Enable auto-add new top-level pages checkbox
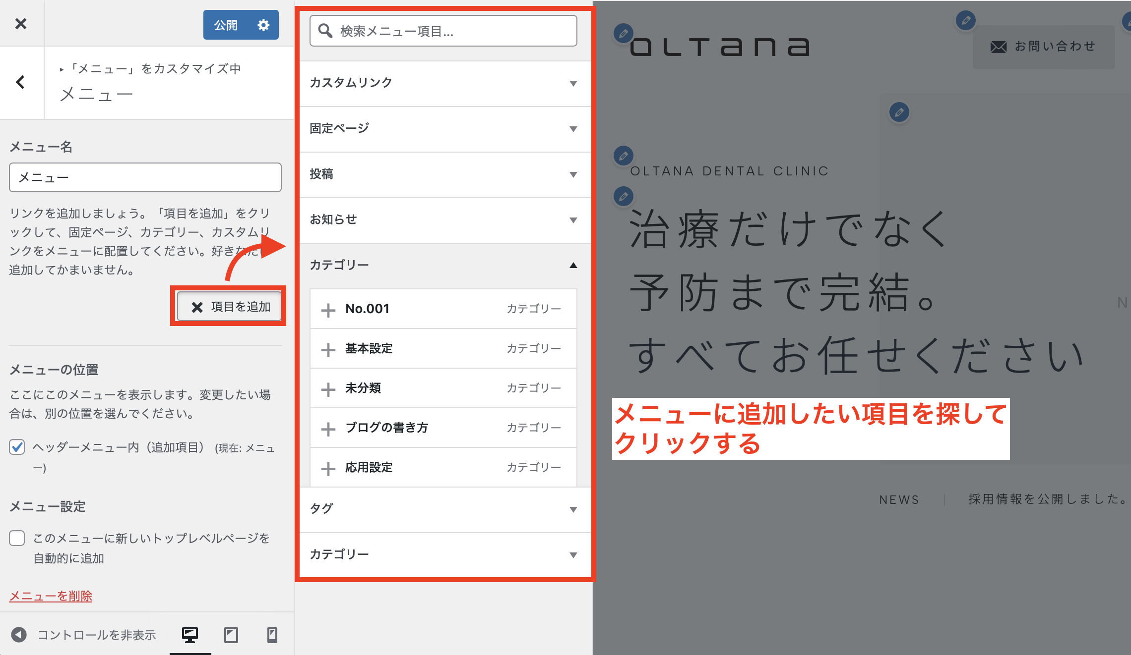1131x655 pixels. 17,538
